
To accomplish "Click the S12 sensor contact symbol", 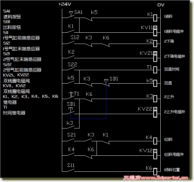I will 71,43.
